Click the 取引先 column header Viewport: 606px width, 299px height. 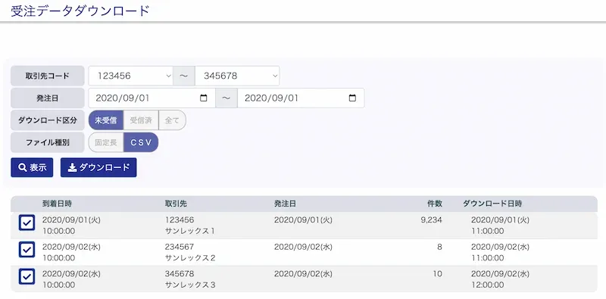coord(176,204)
